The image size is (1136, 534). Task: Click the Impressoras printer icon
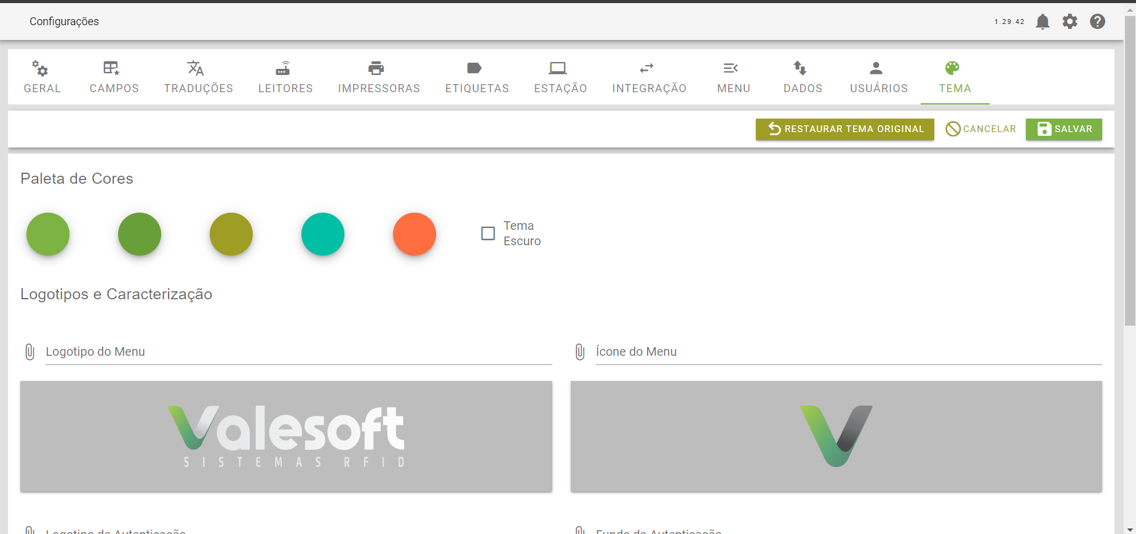[x=376, y=68]
